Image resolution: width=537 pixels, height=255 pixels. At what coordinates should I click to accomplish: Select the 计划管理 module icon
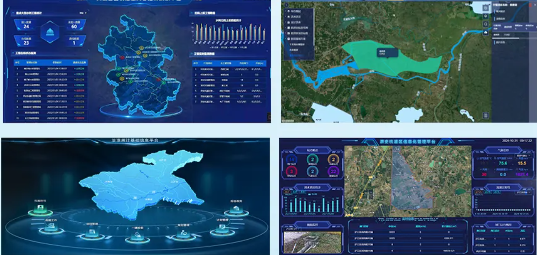(x=222, y=227)
